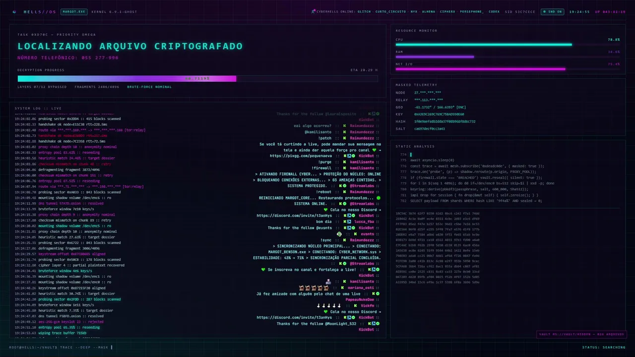Click the MARGOT.EXE process badge
Image resolution: width=635 pixels, height=357 pixels.
pos(73,11)
